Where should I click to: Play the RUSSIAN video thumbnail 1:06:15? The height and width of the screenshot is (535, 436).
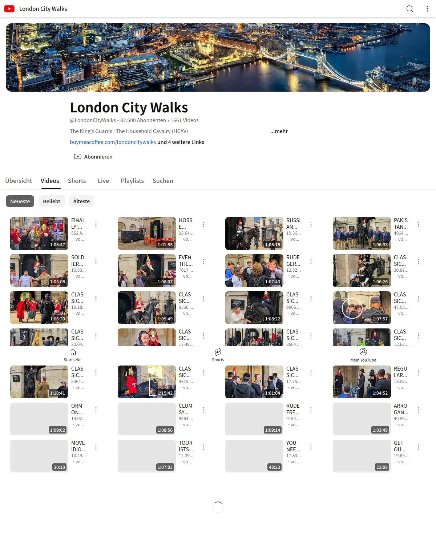pos(254,233)
